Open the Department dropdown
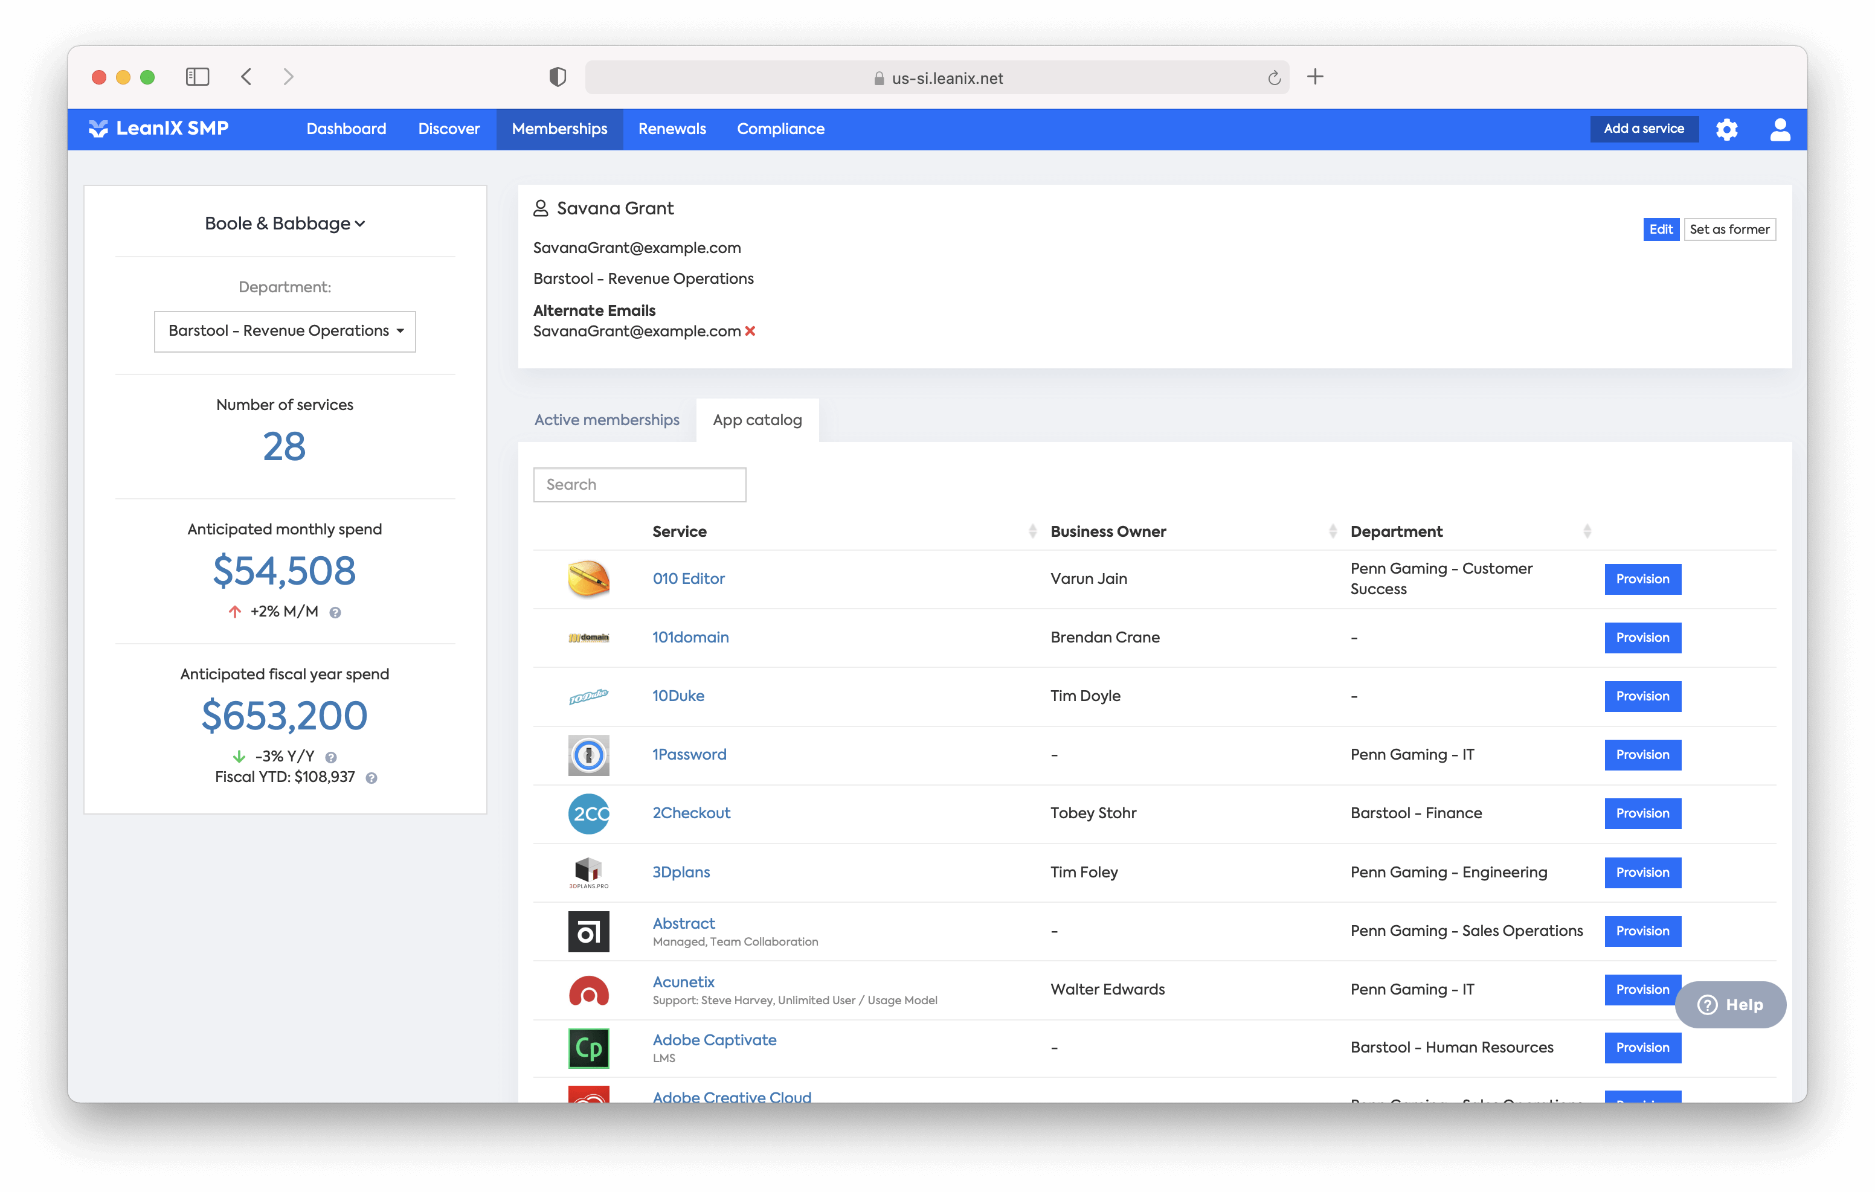Image resolution: width=1875 pixels, height=1192 pixels. (x=285, y=331)
